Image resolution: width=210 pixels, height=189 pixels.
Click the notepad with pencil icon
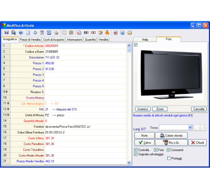point(100,32)
